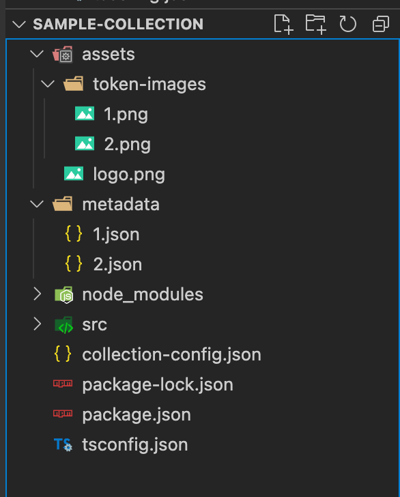
Task: Click the New Folder icon
Action: coord(315,24)
